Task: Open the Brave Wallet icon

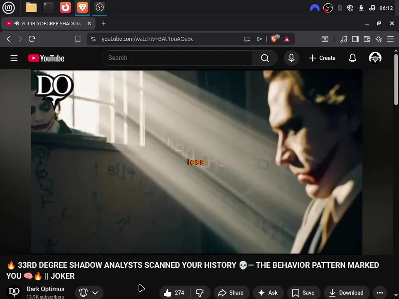Action: 367,39
